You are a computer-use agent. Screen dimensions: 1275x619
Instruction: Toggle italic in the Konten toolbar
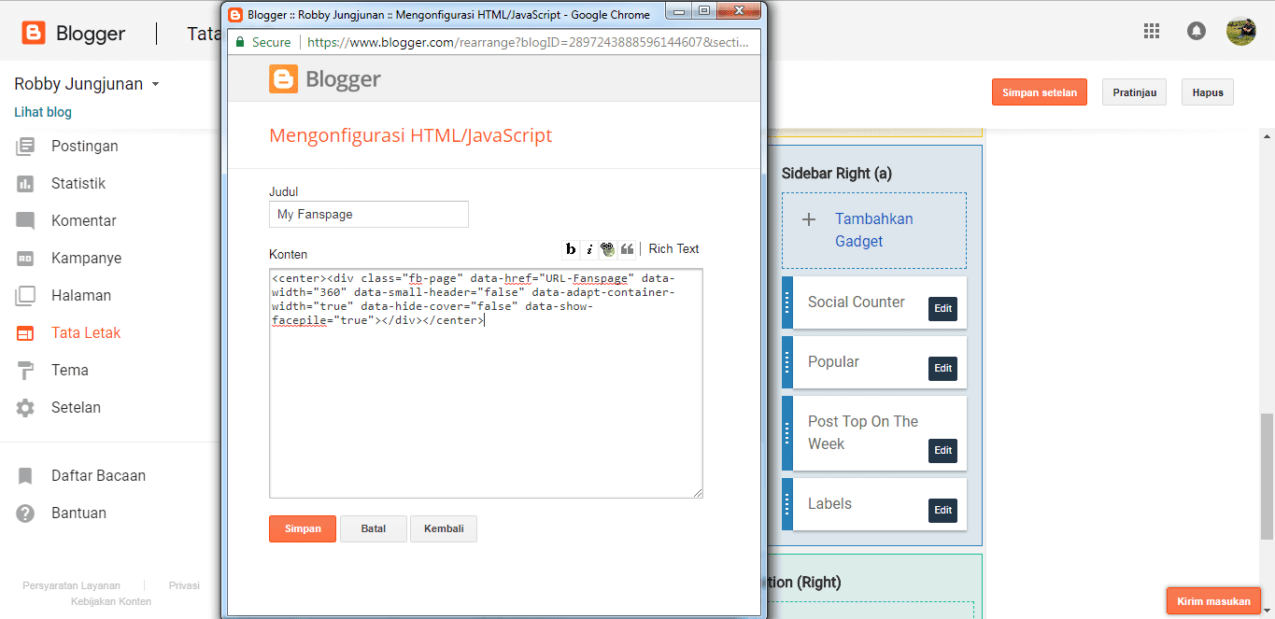pyautogui.click(x=589, y=248)
